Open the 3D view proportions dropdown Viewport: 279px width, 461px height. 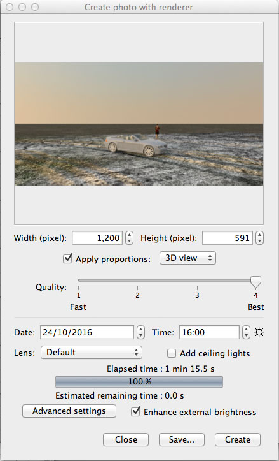coord(187,258)
